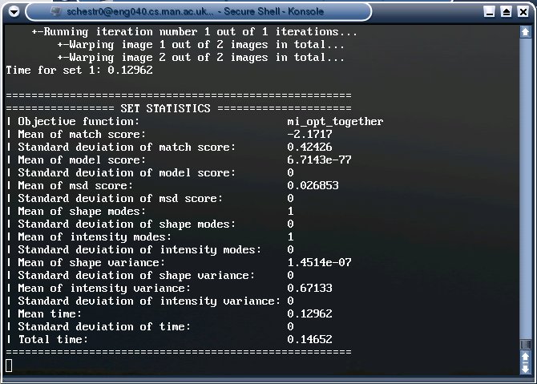Click the 'Mean of model score:' label
Image resolution: width=537 pixels, height=384 pixels.
82,160
